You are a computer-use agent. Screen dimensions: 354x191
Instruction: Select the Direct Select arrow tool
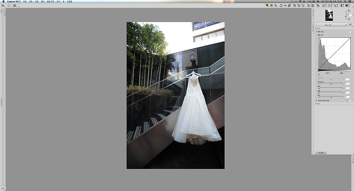point(267,5)
